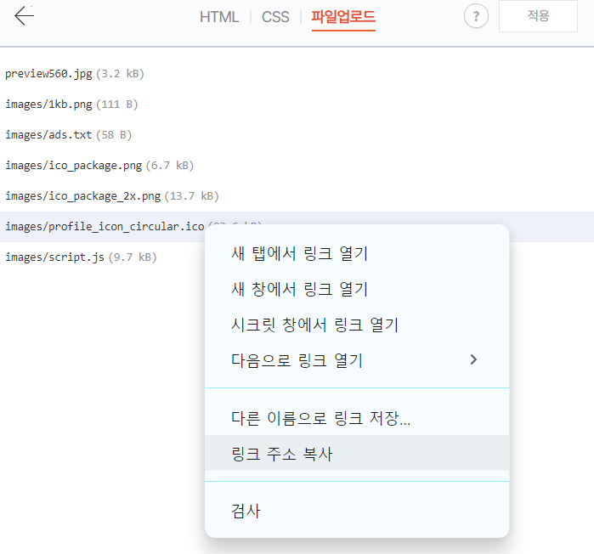Open the preview560.jpg file link
The width and height of the screenshot is (594, 554).
[x=48, y=73]
